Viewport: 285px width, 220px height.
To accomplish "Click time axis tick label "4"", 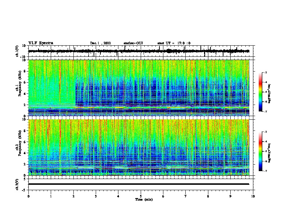I will 118,196.
